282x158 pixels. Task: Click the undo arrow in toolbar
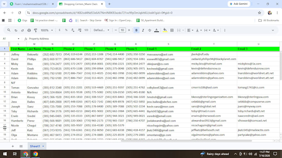(x=16, y=30)
